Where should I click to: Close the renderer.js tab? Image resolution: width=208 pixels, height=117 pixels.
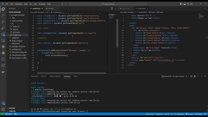pos(42,8)
